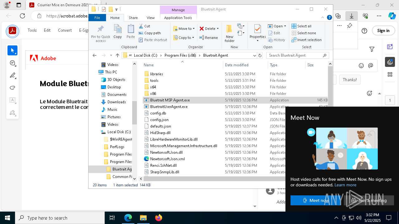Click the Sign in button
This screenshot has height=224, width=399.
(383, 30)
